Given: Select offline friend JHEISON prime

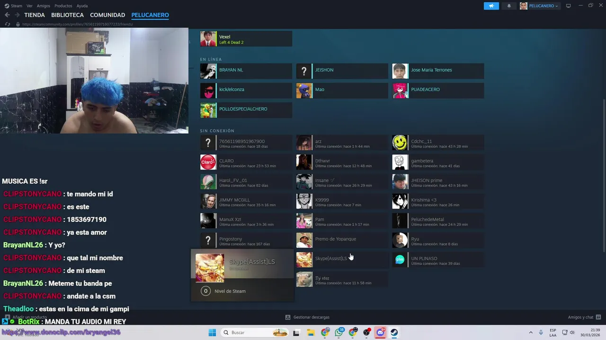Looking at the screenshot, I should click(438, 182).
